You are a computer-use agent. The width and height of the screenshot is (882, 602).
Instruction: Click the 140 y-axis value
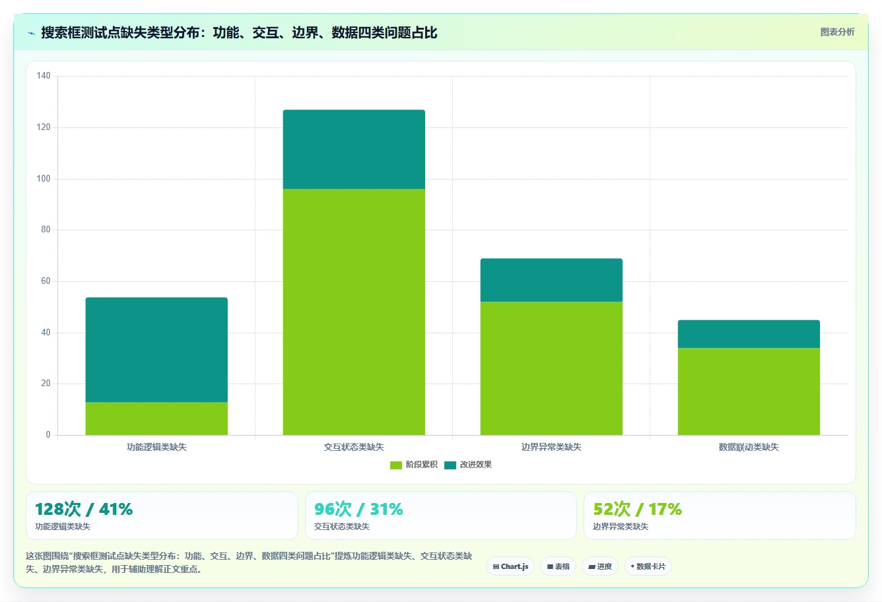click(44, 76)
